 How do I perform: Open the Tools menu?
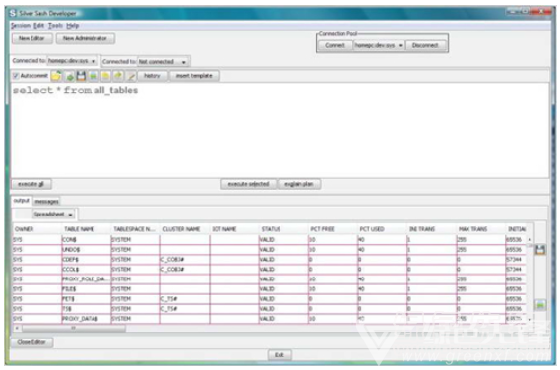(55, 26)
